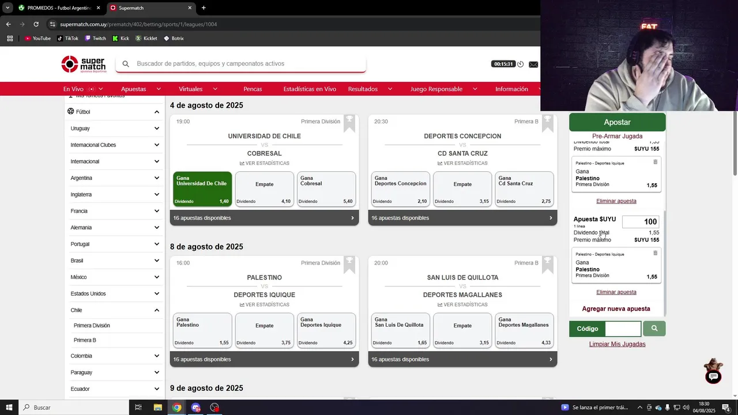Select Gana Universidad De Chile odds 1,40

coord(202,189)
